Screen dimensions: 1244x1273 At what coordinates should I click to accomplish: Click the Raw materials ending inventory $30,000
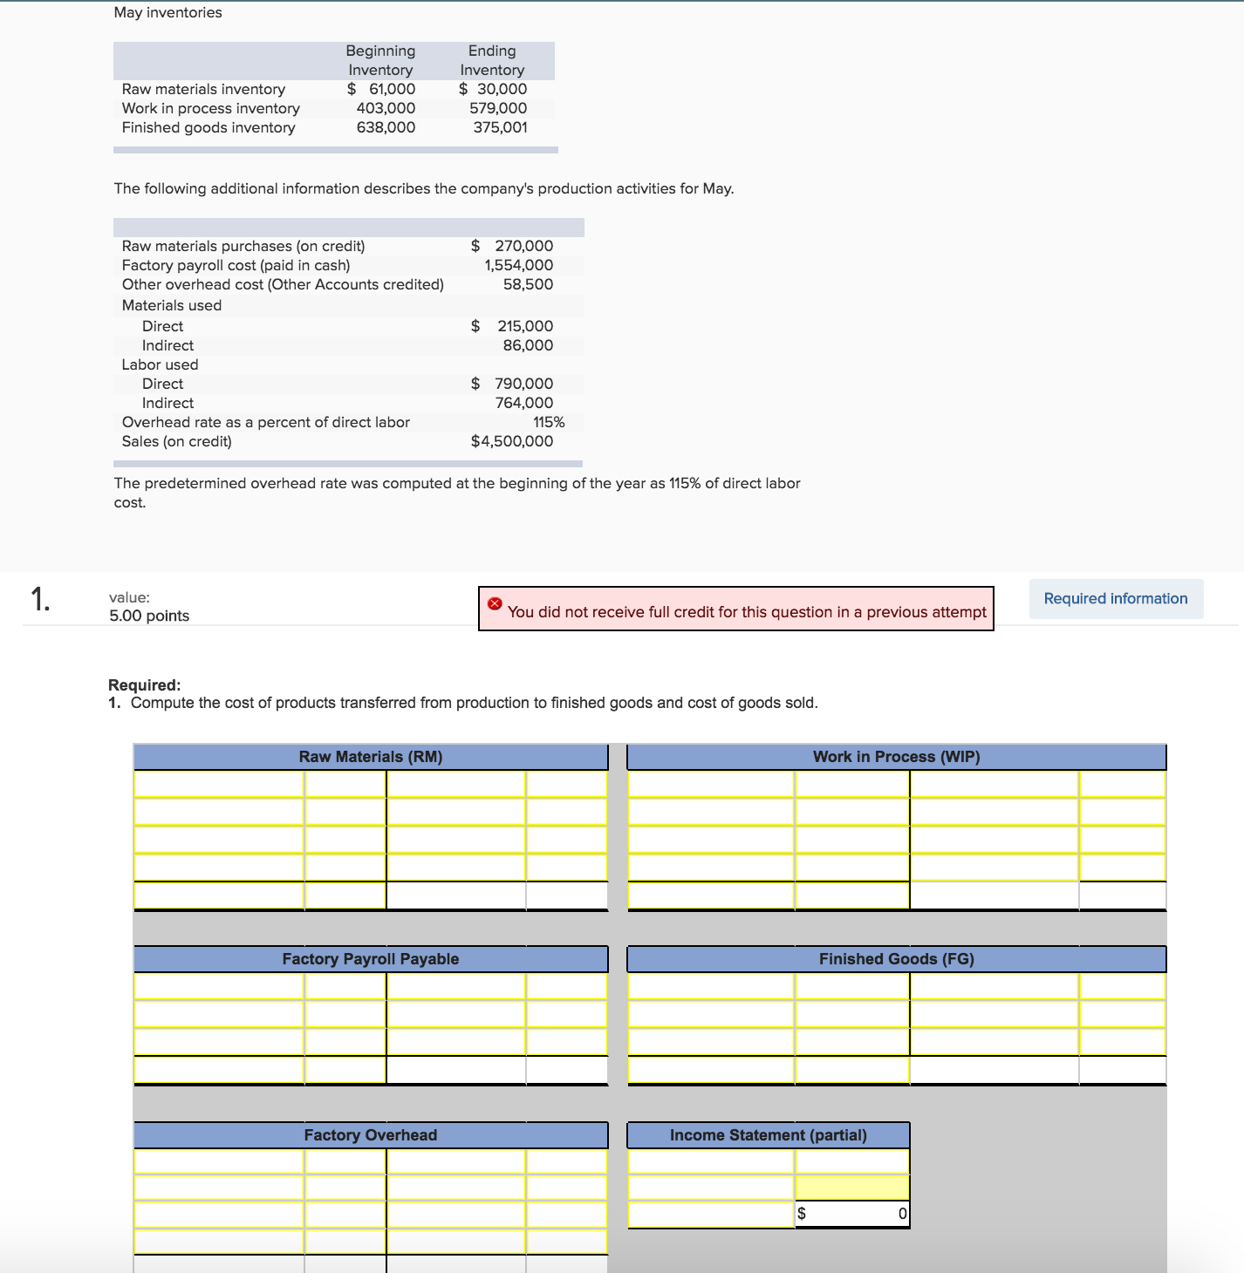(493, 89)
